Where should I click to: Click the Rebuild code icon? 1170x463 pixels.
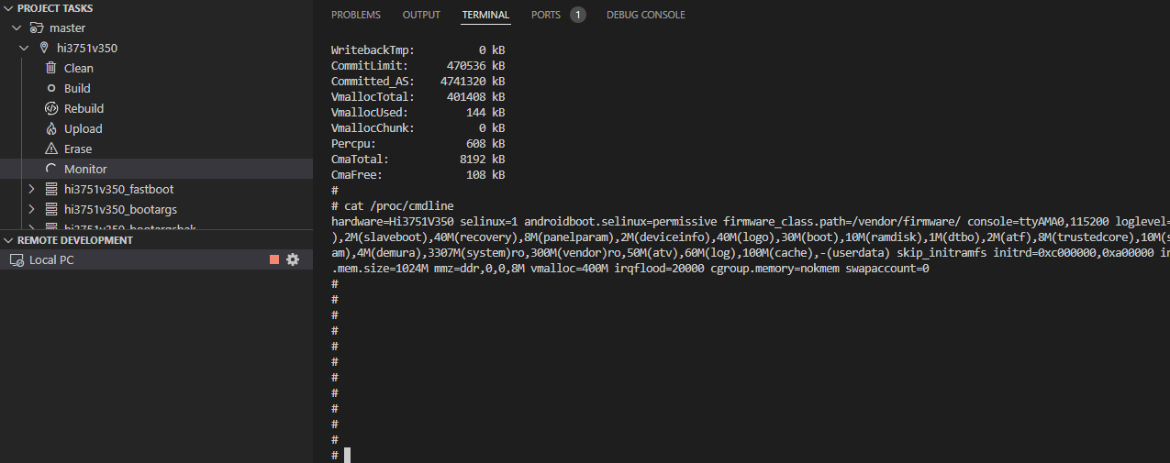pos(51,108)
